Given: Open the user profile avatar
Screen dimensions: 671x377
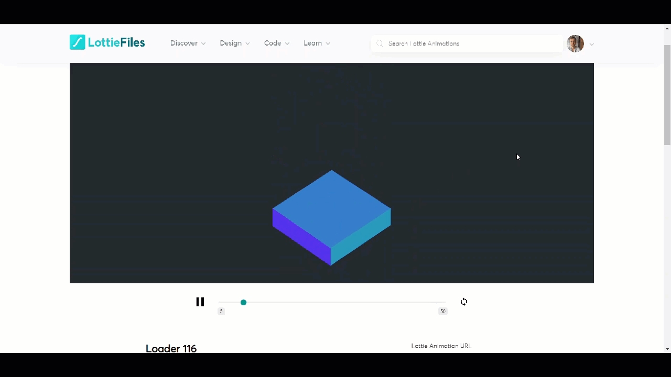Looking at the screenshot, I should 575,43.
